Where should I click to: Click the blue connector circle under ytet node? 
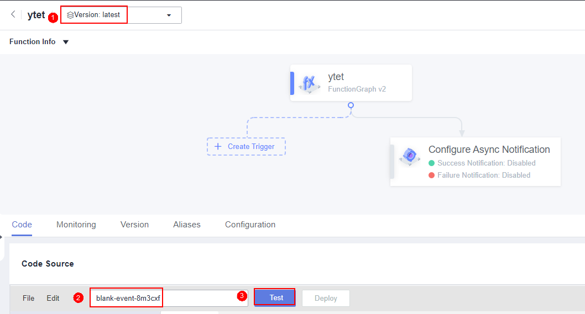click(351, 105)
